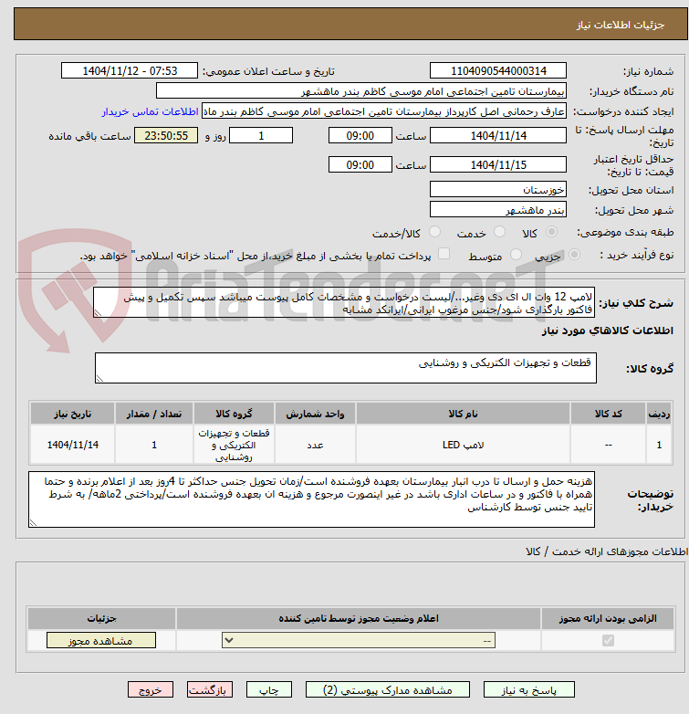This screenshot has width=689, height=714.
Task: Click the validity date field 1404/11/15
Action: point(498,165)
